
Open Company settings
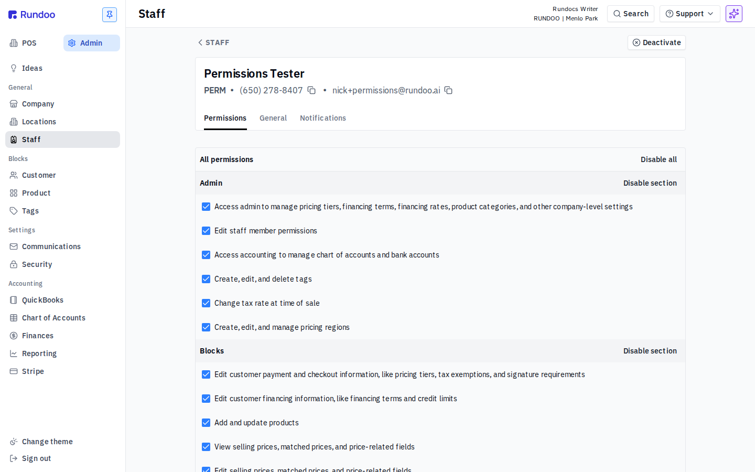pos(63,104)
